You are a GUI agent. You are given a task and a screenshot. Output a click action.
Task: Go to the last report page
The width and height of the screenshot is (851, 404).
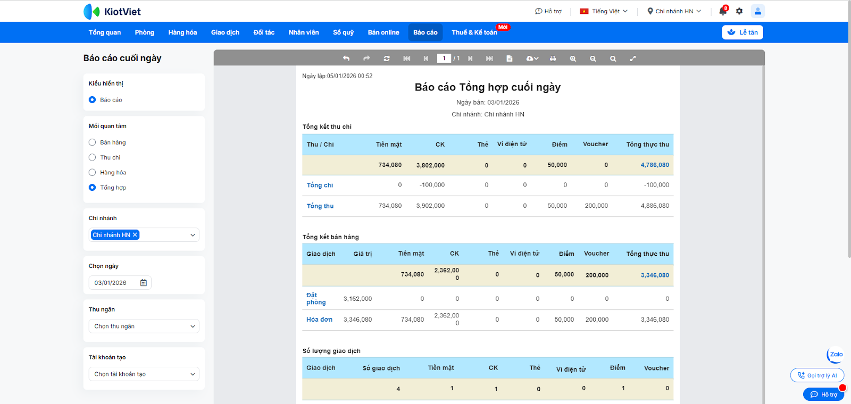tap(489, 58)
